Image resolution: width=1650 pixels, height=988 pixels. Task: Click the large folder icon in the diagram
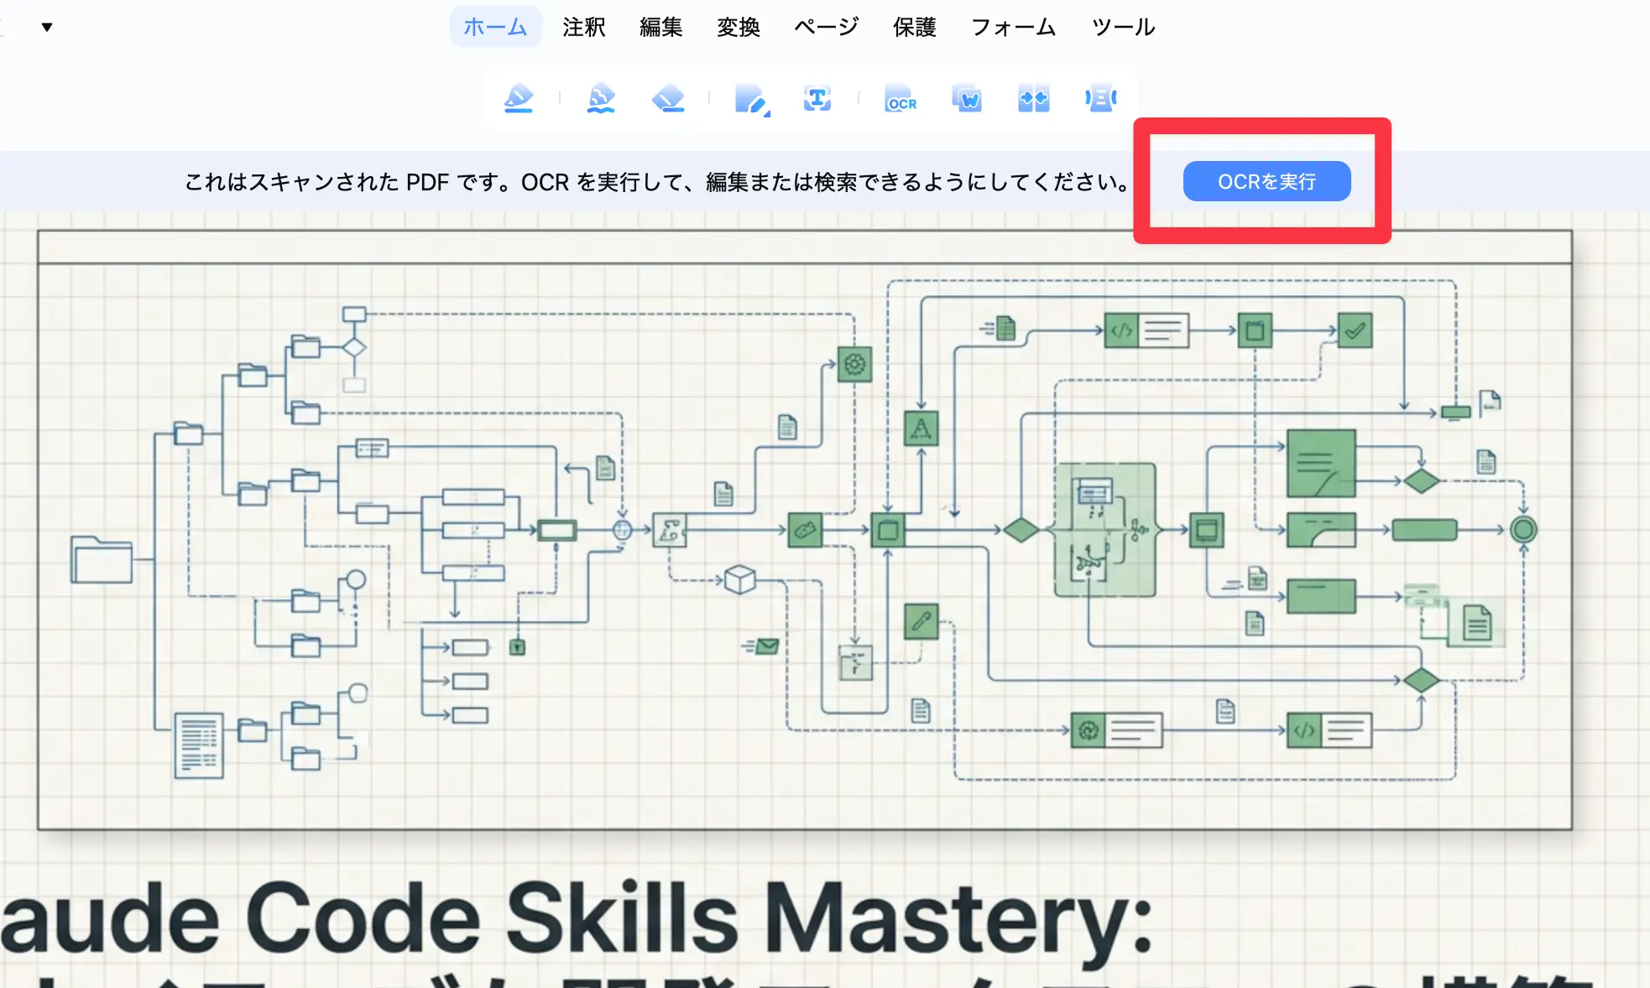point(102,559)
